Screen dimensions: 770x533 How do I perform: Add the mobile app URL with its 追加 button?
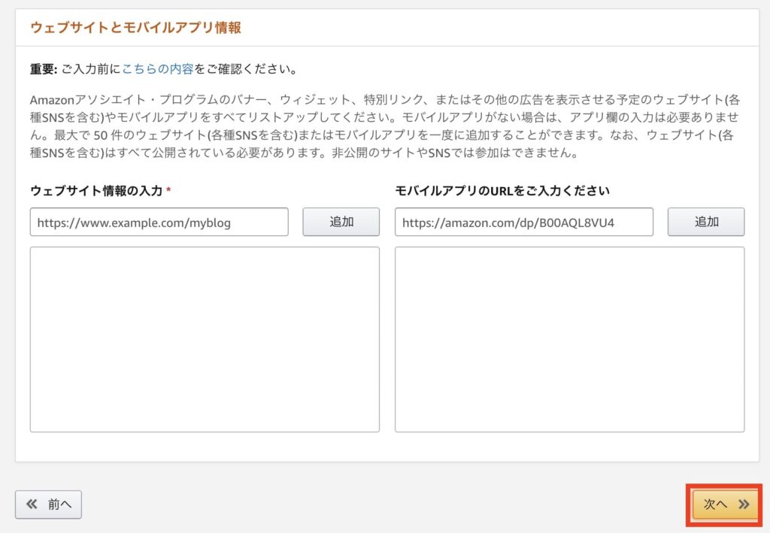click(705, 222)
